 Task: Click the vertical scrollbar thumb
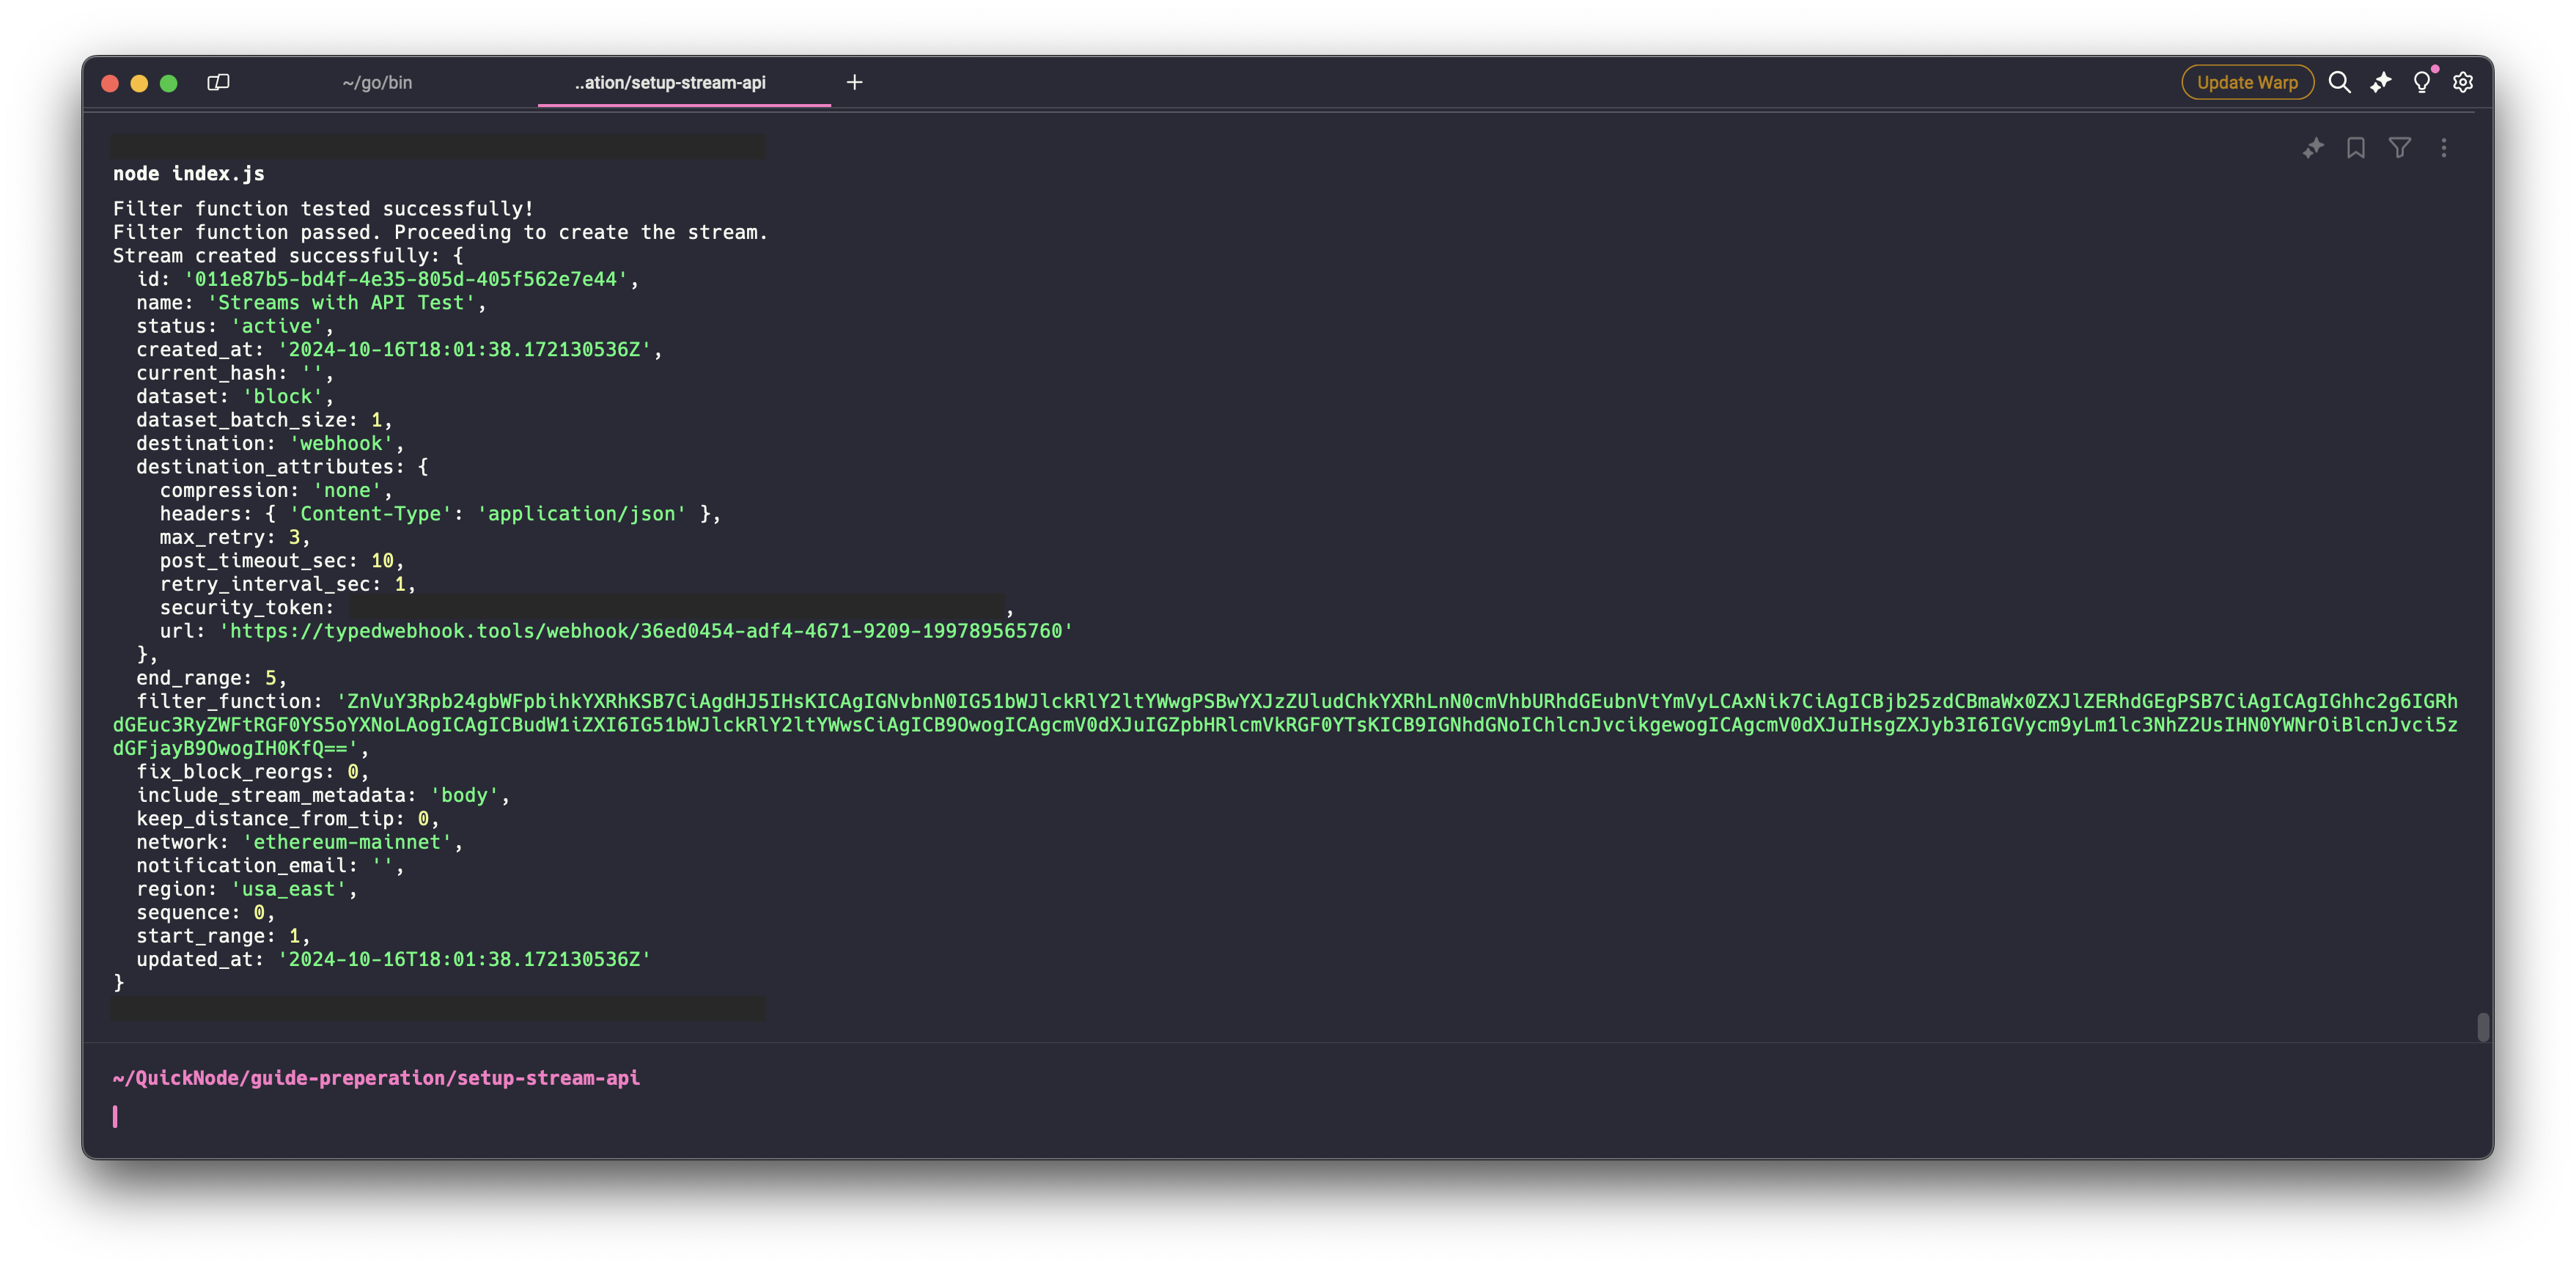pyautogui.click(x=2483, y=1027)
